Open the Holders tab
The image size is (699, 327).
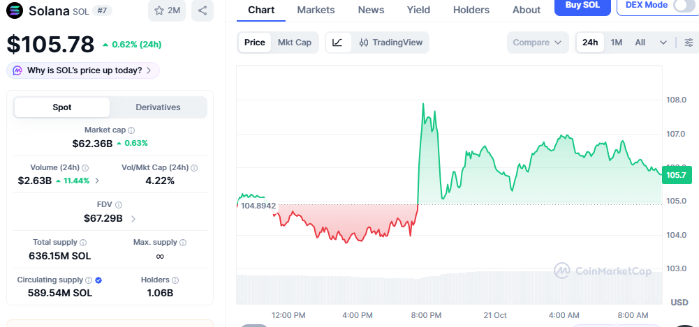[x=471, y=10]
